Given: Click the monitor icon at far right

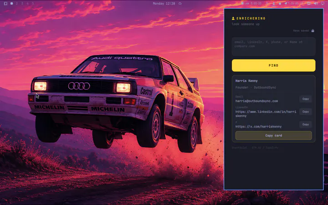Looking at the screenshot, I should pos(323,4).
